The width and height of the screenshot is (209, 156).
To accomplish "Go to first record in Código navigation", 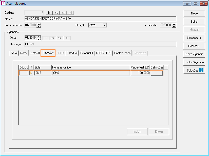I will 49,13.
